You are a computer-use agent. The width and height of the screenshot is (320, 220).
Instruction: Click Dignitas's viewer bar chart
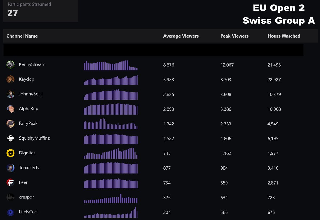coord(111,153)
